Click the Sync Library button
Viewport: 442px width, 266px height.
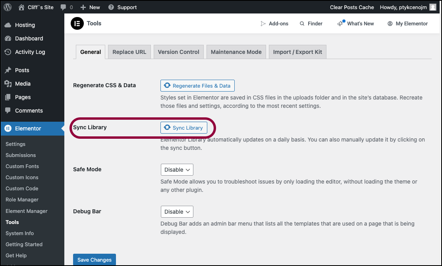coord(184,128)
